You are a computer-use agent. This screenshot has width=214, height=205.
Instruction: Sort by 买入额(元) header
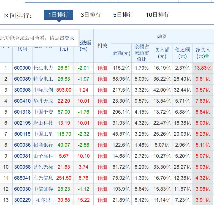[x=162, y=53]
